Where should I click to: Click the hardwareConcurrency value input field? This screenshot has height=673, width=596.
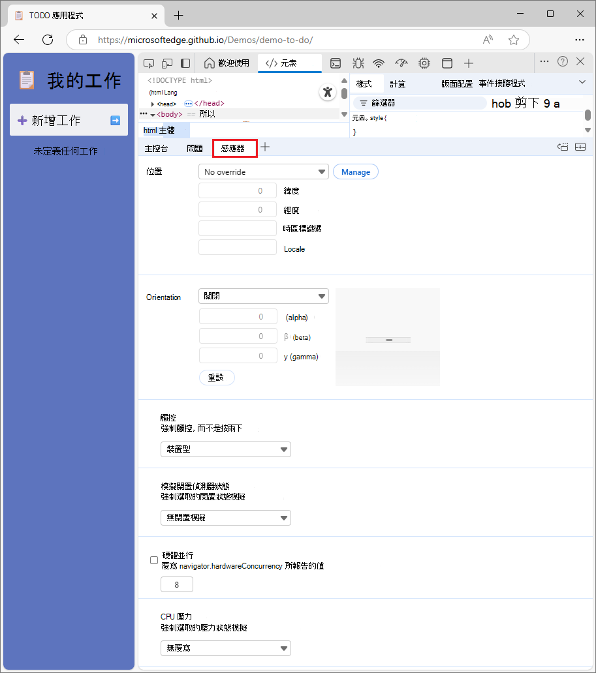176,584
